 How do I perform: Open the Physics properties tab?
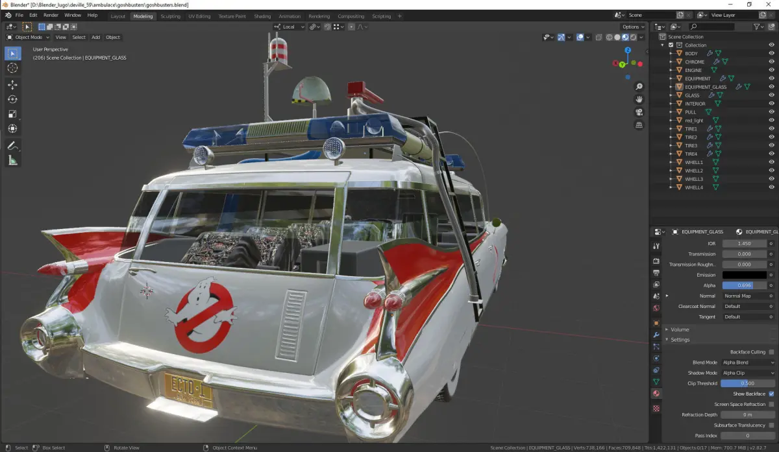pos(656,358)
